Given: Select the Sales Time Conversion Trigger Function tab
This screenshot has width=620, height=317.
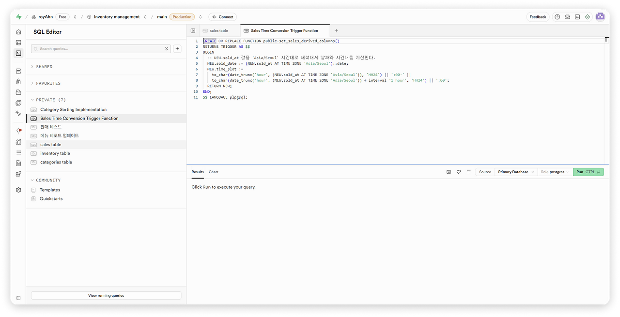Looking at the screenshot, I should pyautogui.click(x=285, y=30).
